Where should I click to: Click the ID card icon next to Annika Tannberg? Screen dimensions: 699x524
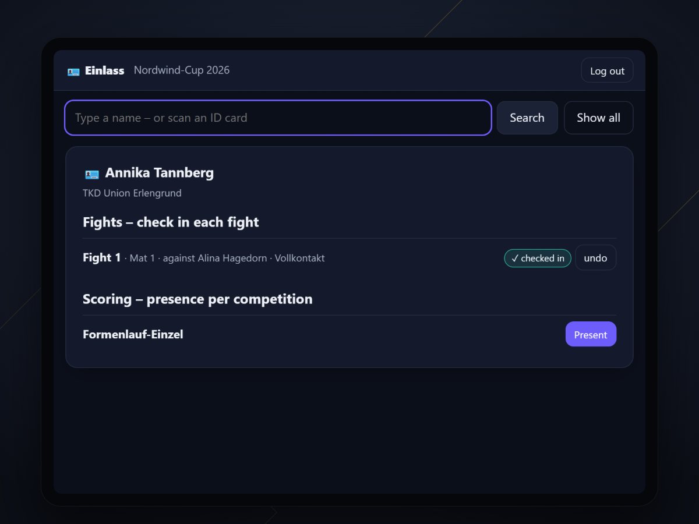(92, 174)
